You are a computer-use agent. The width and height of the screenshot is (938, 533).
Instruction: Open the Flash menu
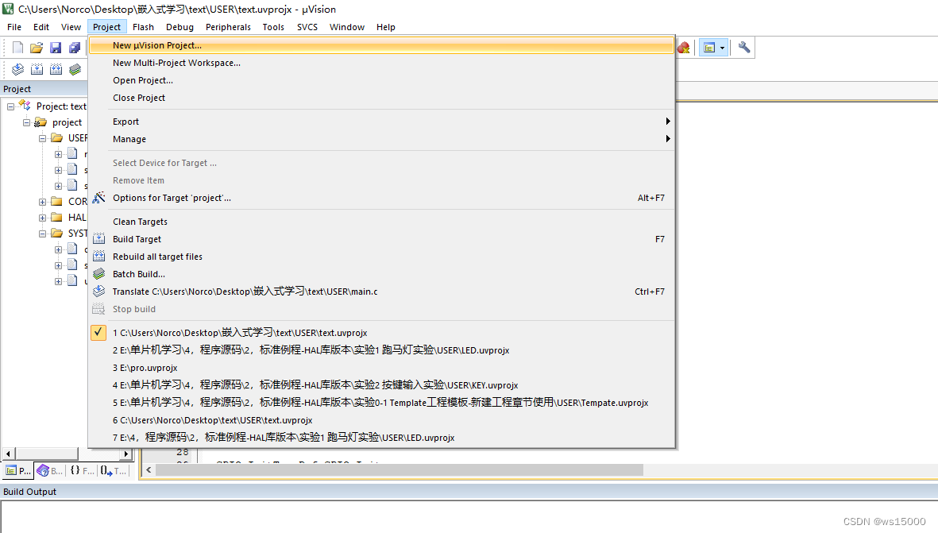[x=143, y=27]
